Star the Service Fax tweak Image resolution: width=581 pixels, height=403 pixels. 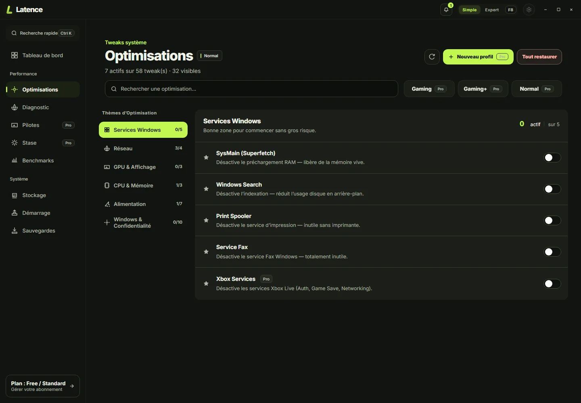coord(206,252)
